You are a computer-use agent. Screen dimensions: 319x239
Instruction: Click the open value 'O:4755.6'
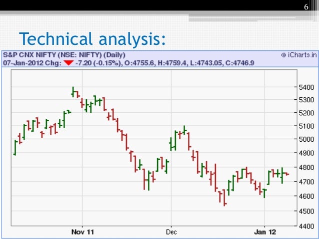click(x=139, y=63)
